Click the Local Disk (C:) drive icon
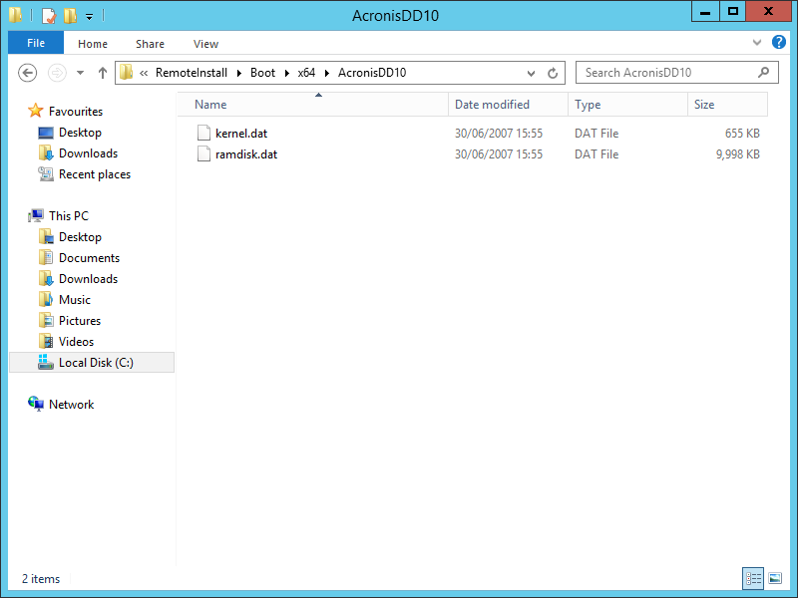This screenshot has height=598, width=798. coord(46,362)
